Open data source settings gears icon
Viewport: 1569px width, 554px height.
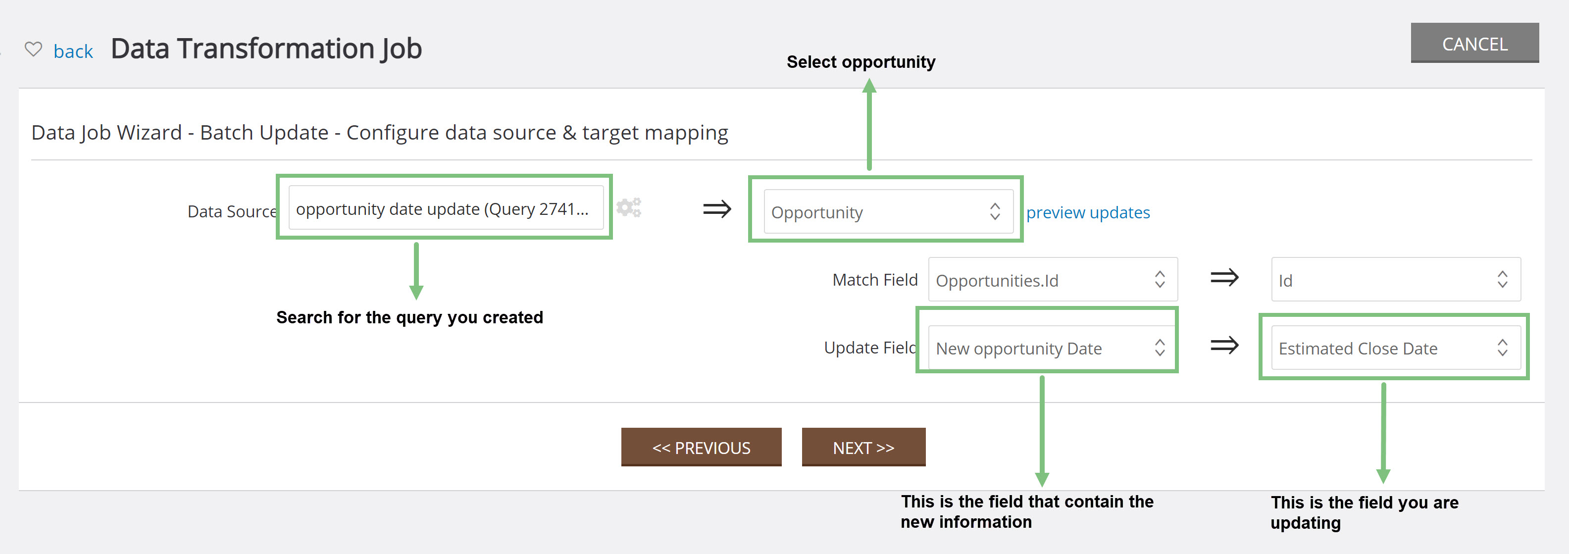click(629, 207)
